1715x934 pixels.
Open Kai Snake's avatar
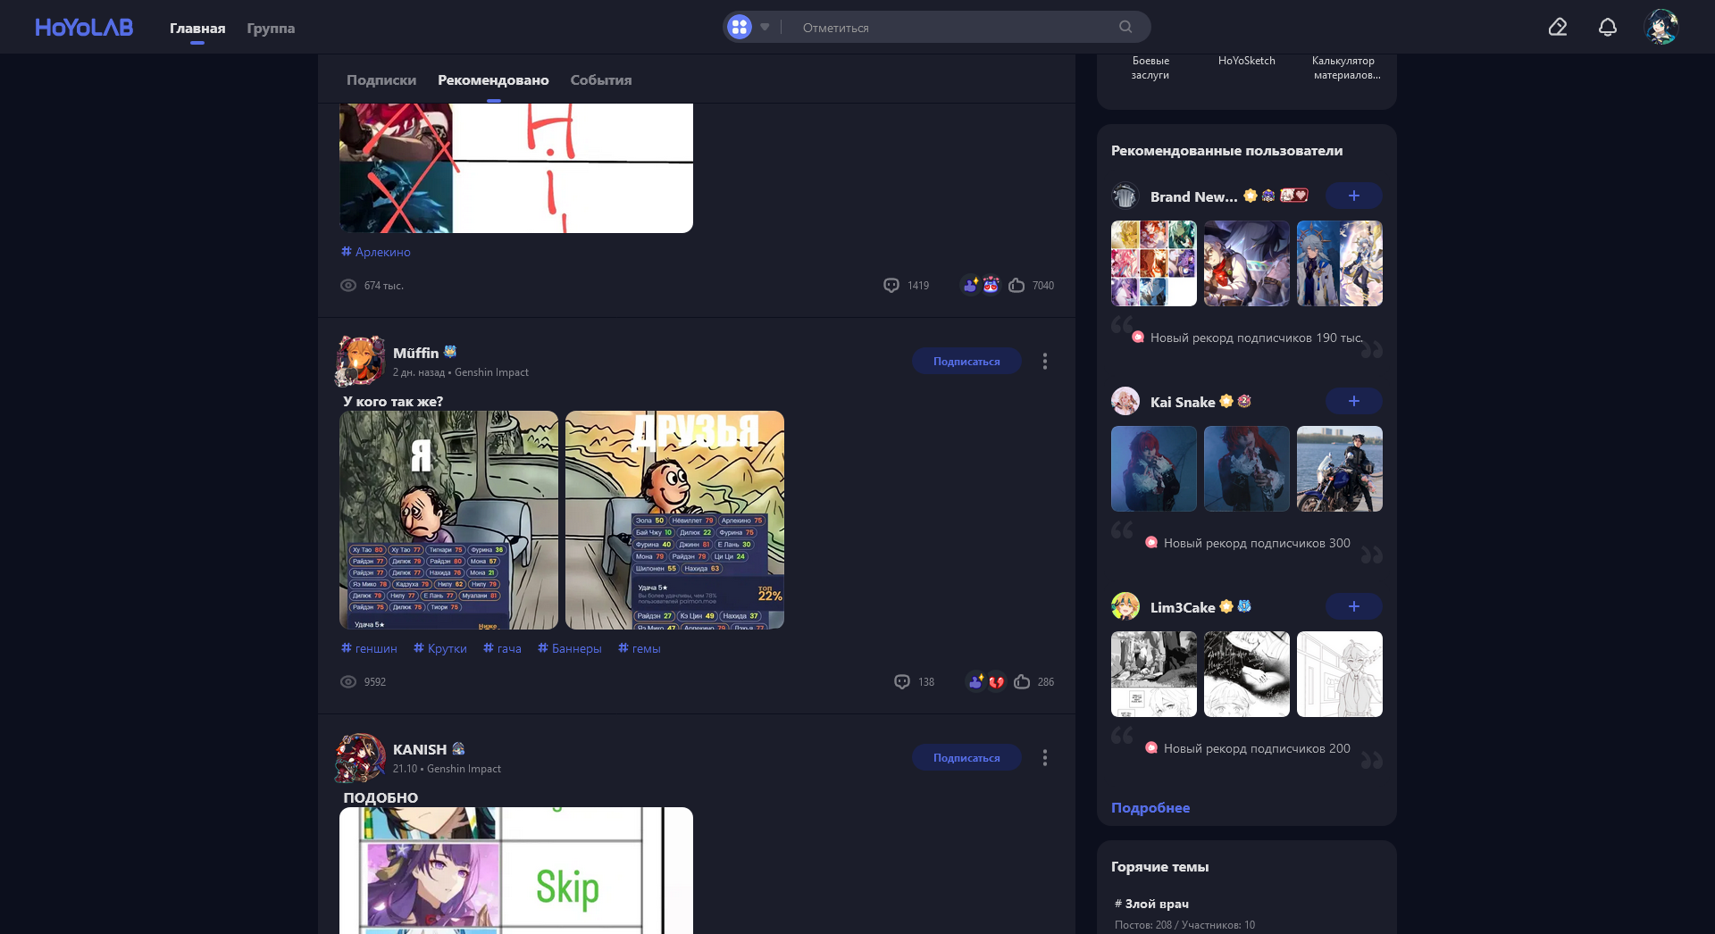1125,401
